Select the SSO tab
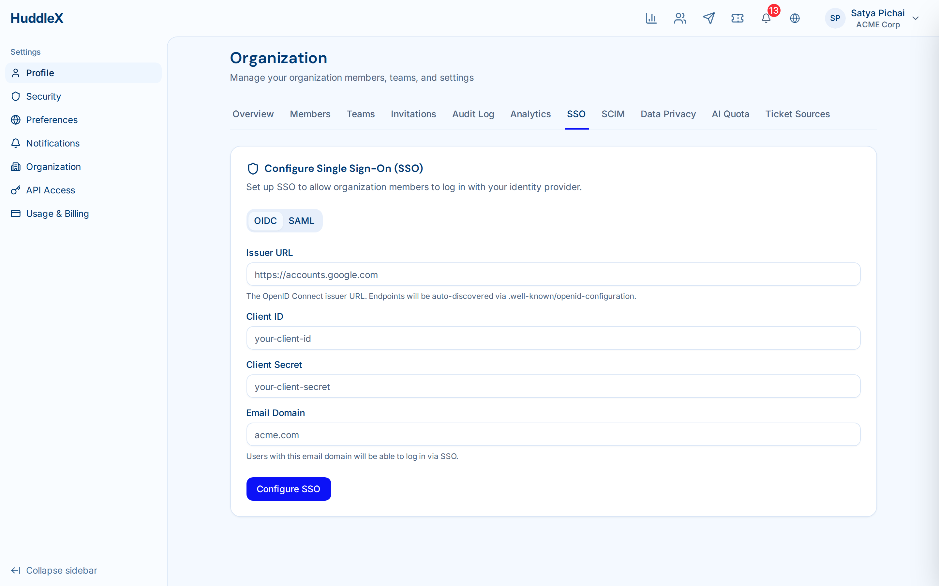The image size is (939, 586). point(576,114)
